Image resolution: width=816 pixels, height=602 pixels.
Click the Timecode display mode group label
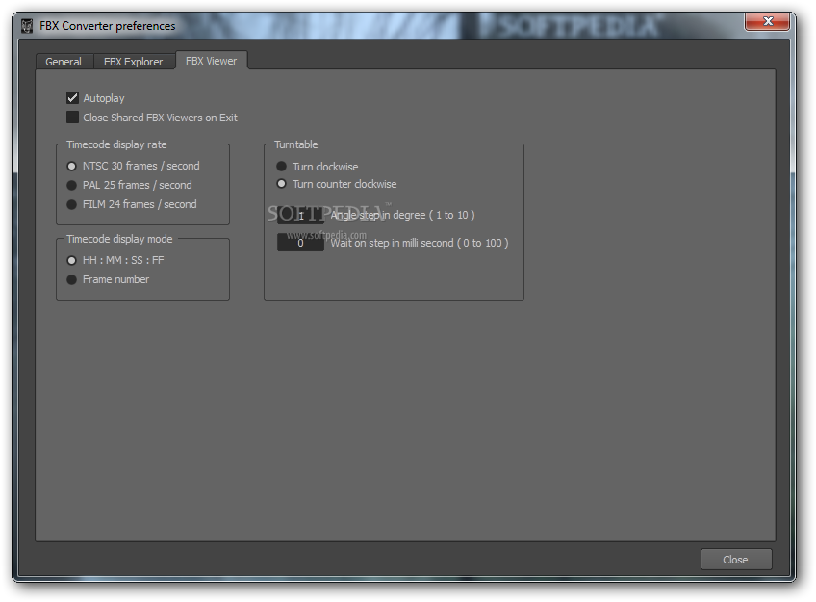point(119,239)
